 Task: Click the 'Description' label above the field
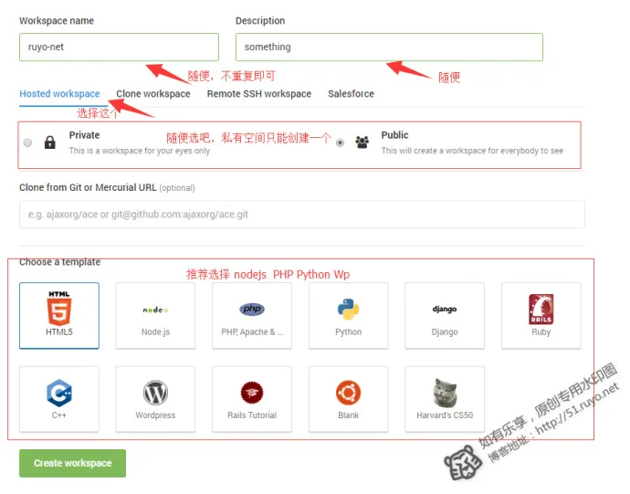(260, 21)
